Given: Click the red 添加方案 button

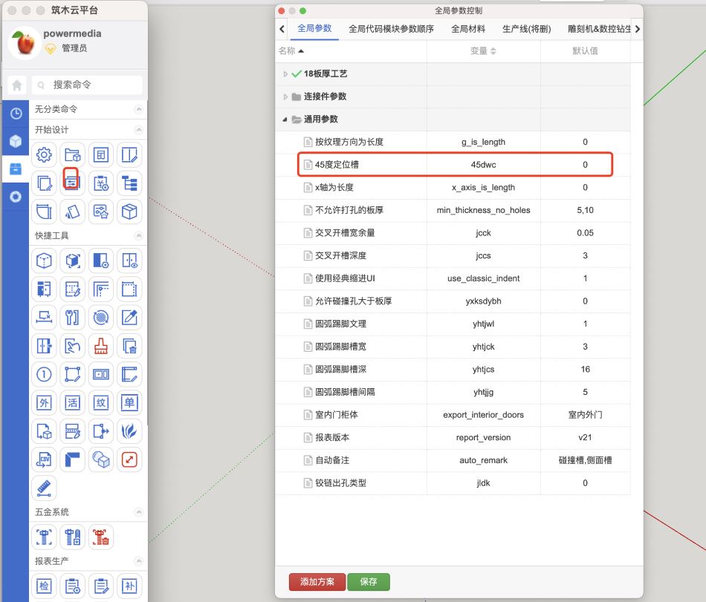Looking at the screenshot, I should 317,582.
